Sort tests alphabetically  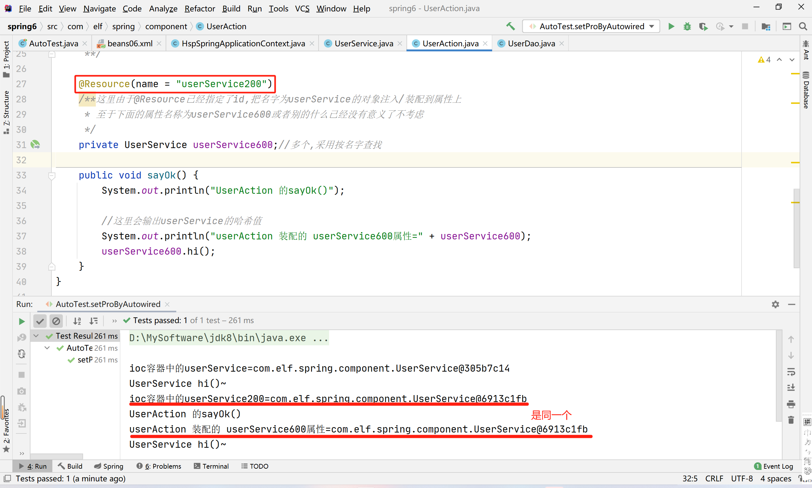click(x=77, y=321)
